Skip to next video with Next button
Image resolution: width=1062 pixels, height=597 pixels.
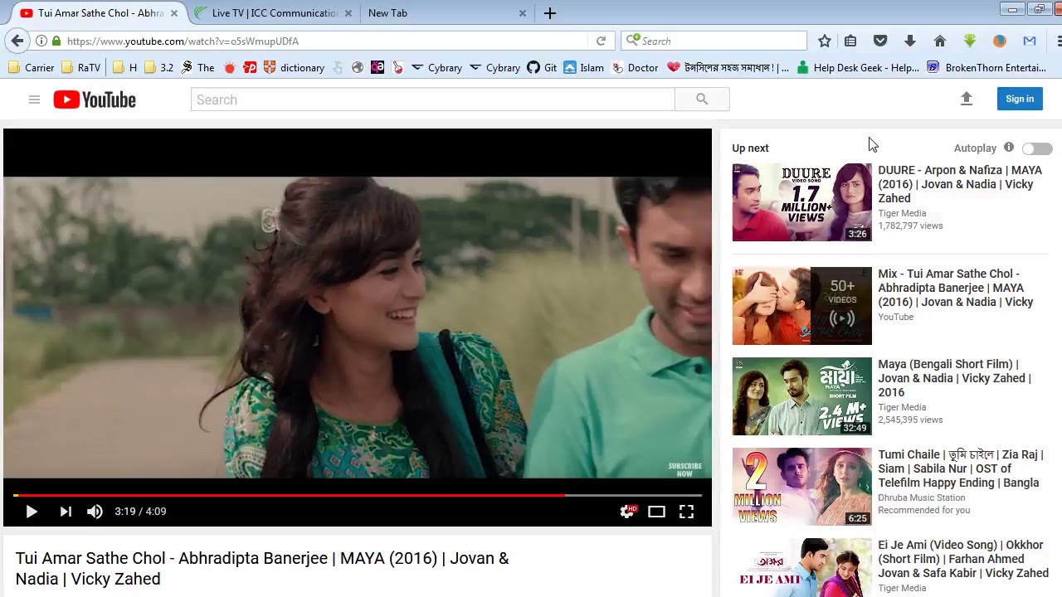tap(66, 512)
